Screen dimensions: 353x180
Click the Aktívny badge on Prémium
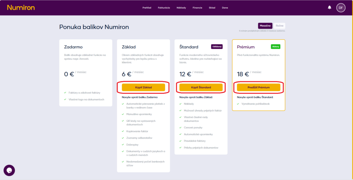(x=275, y=46)
